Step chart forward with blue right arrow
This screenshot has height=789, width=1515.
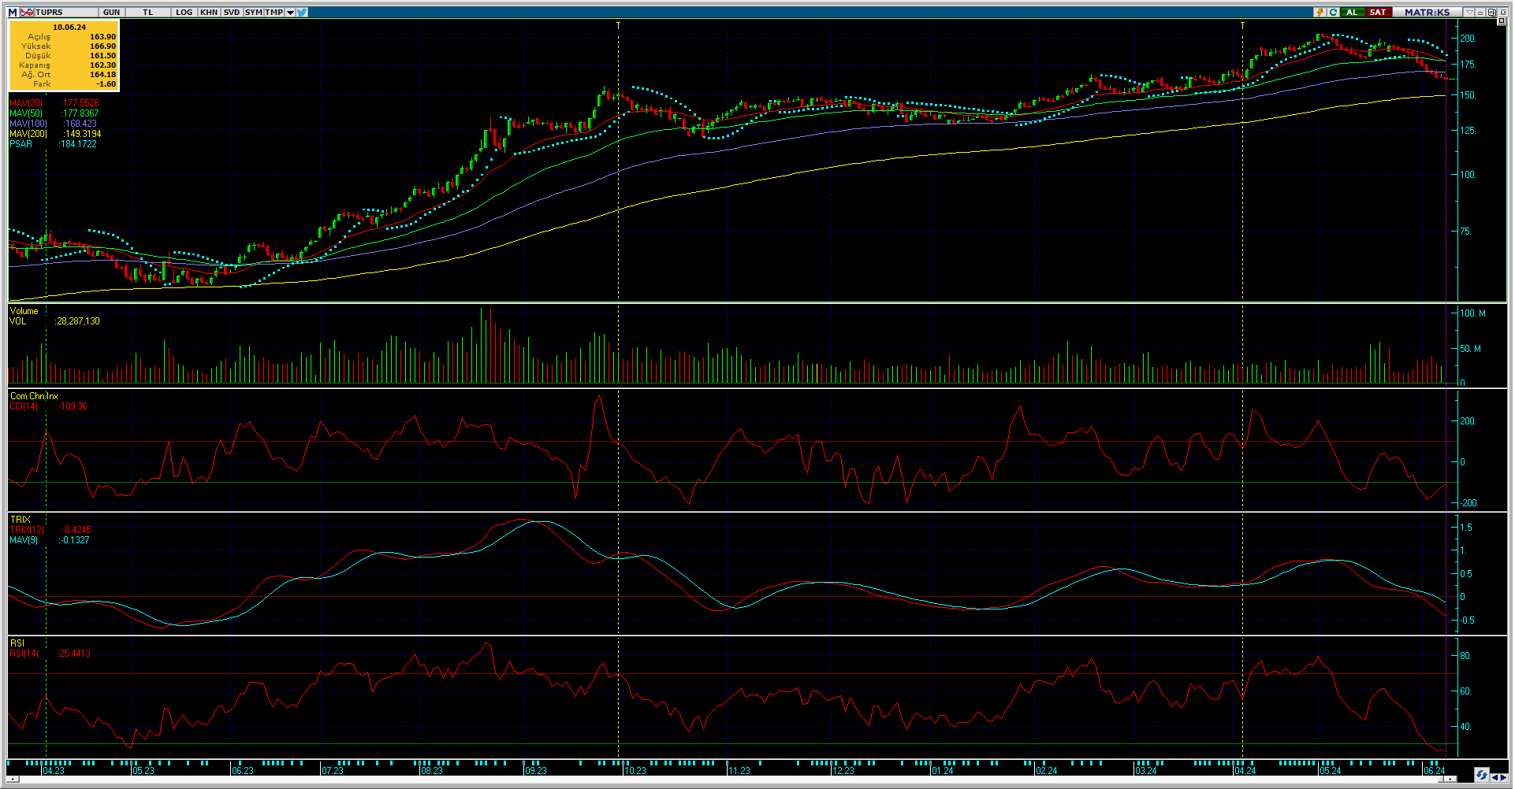tap(1504, 778)
